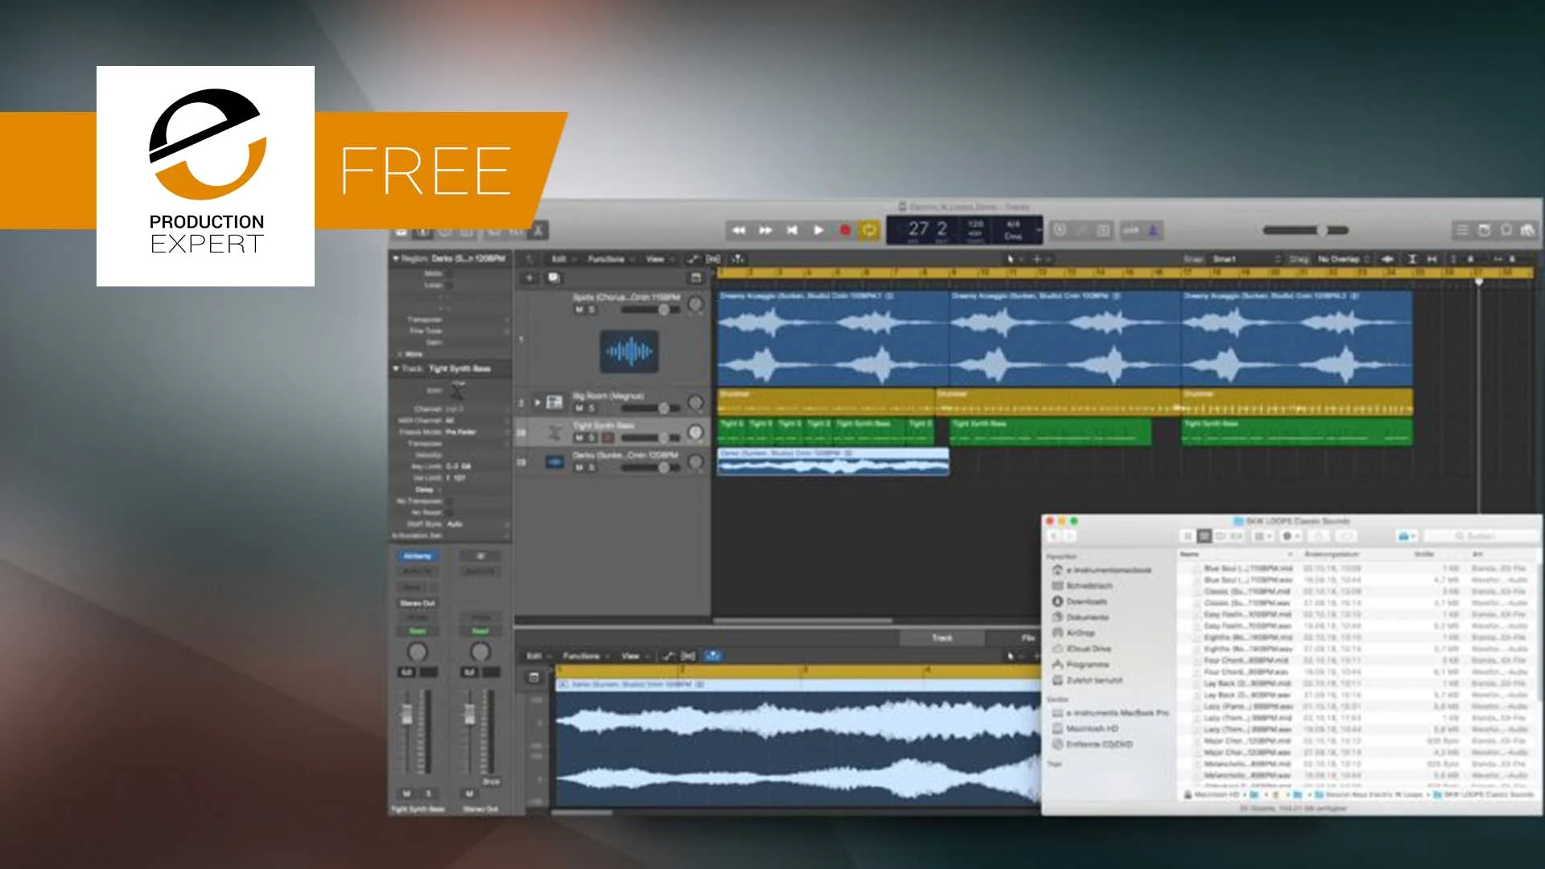This screenshot has width=1545, height=869.
Task: Solo the Tight Synth Bass track
Action: [x=591, y=438]
